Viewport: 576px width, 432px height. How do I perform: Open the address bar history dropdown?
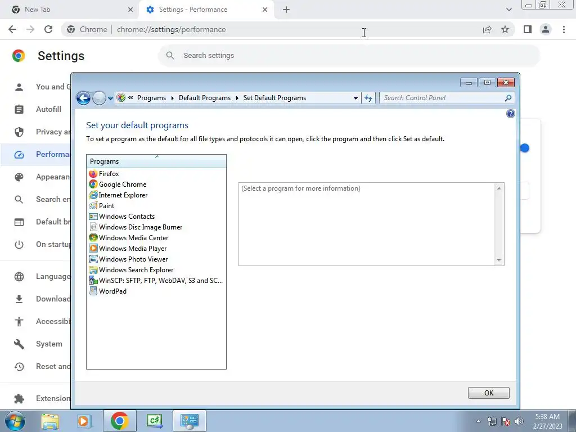tap(355, 98)
